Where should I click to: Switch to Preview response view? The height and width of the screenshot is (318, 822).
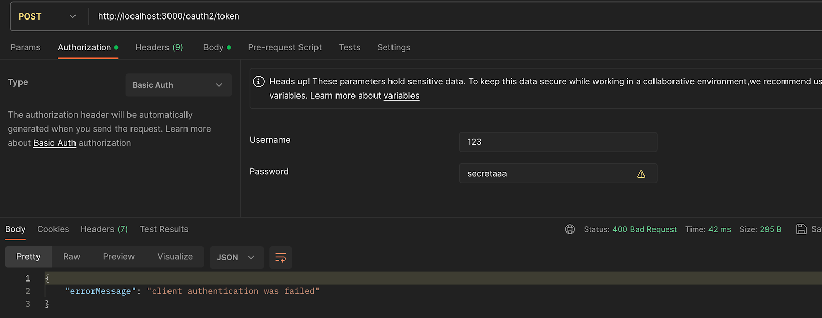(119, 257)
